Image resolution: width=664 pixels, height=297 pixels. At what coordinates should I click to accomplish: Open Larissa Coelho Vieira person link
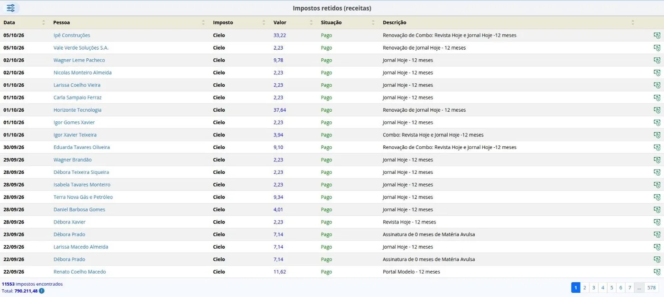coord(77,85)
